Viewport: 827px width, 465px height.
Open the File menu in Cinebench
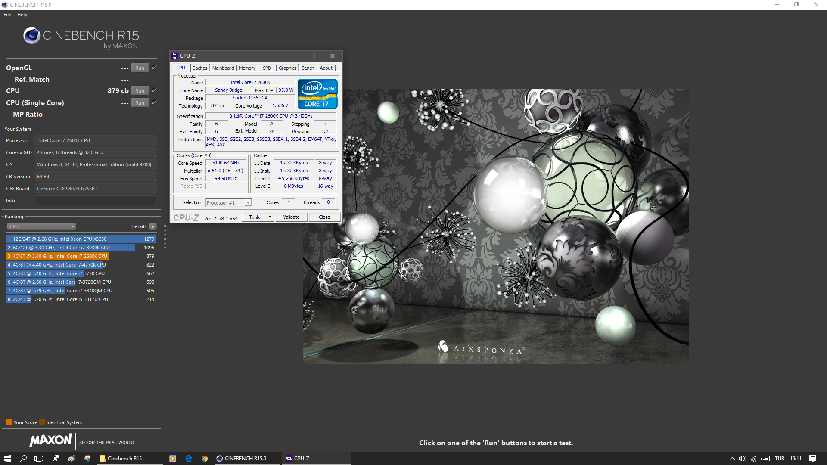point(7,15)
